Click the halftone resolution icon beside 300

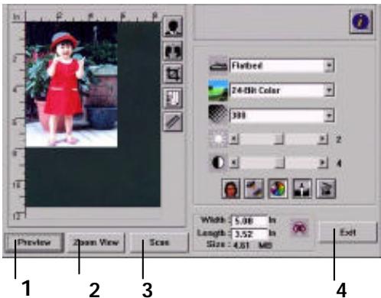coord(218,115)
